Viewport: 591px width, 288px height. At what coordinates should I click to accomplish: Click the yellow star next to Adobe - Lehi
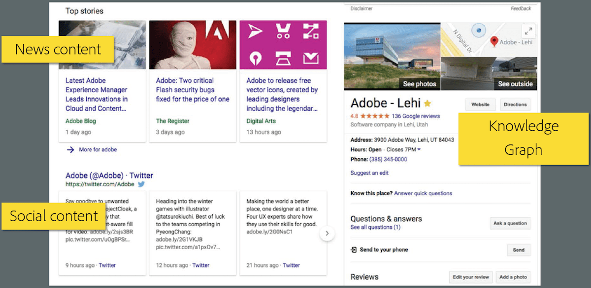pos(427,104)
